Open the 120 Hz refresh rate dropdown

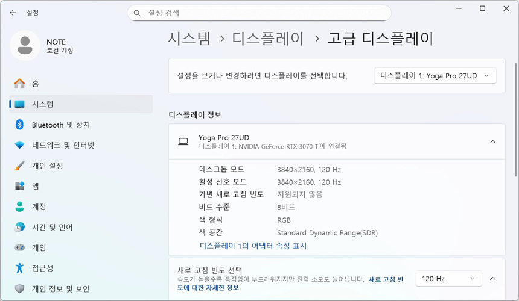pyautogui.click(x=448, y=279)
